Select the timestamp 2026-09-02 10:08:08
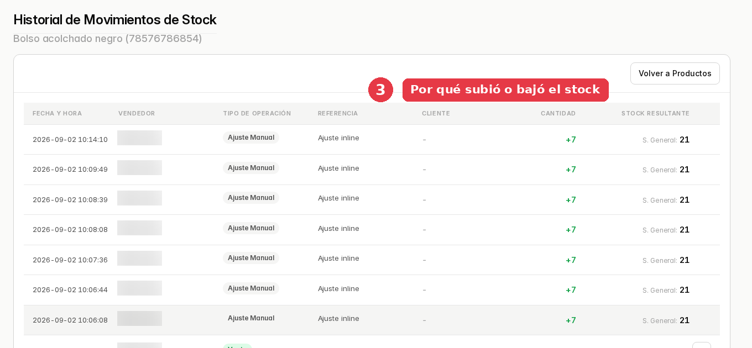Image resolution: width=752 pixels, height=348 pixels. point(70,230)
